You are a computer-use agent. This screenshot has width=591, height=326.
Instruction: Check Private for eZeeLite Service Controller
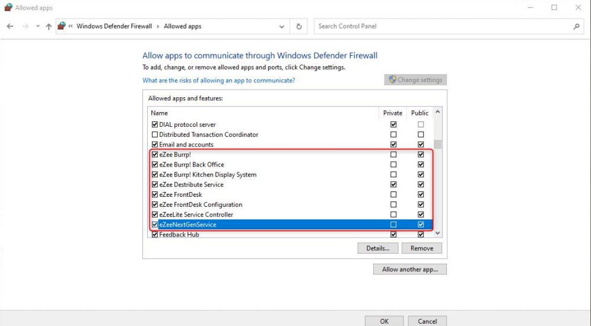tap(393, 215)
